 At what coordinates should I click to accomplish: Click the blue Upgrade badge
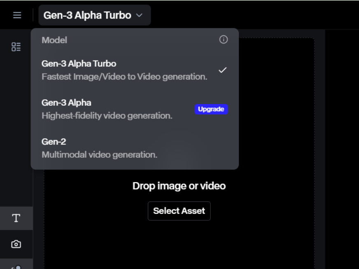(211, 109)
